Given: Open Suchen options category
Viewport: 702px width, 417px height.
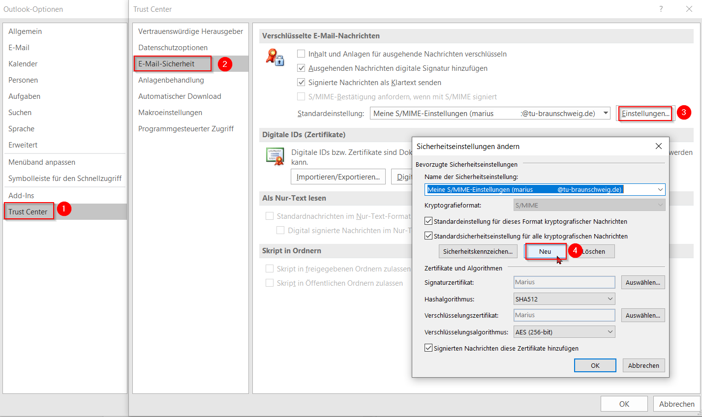Looking at the screenshot, I should click(65, 113).
